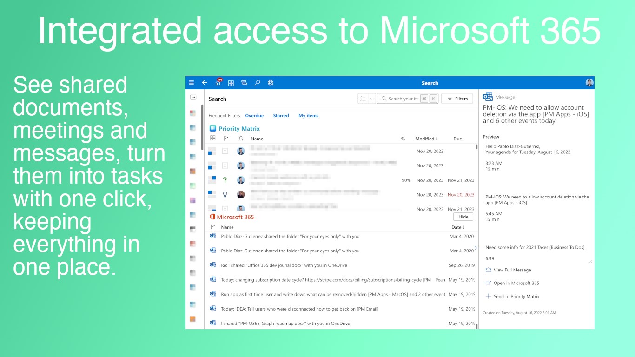Expand the dropdown arrow beside checklist icon
Viewport: 635px width, 357px height.
pos(372,99)
